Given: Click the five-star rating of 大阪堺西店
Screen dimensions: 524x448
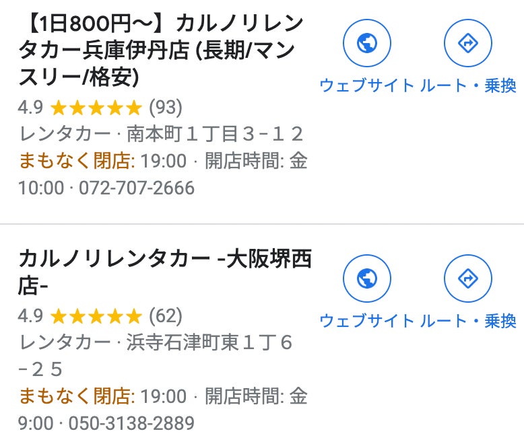Looking at the screenshot, I should coord(96,315).
